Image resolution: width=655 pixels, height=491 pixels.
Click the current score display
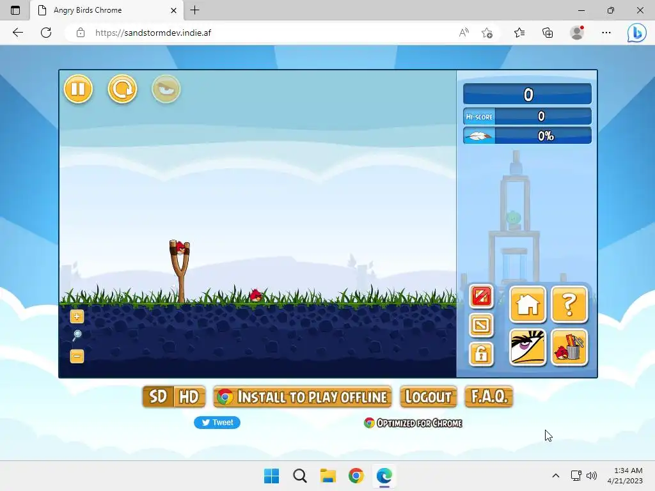527,95
